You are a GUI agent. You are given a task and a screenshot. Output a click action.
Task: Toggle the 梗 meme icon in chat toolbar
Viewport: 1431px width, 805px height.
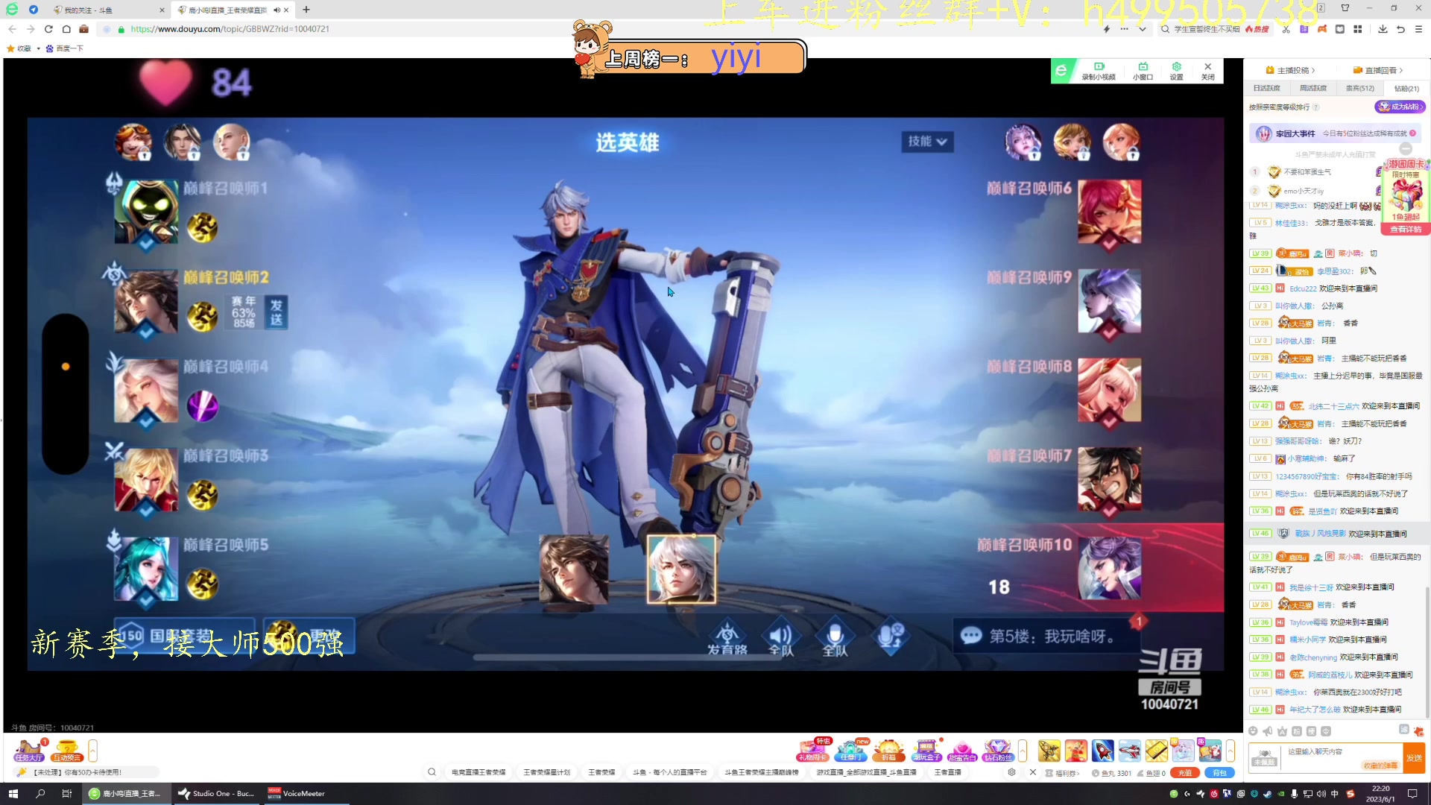[1311, 731]
